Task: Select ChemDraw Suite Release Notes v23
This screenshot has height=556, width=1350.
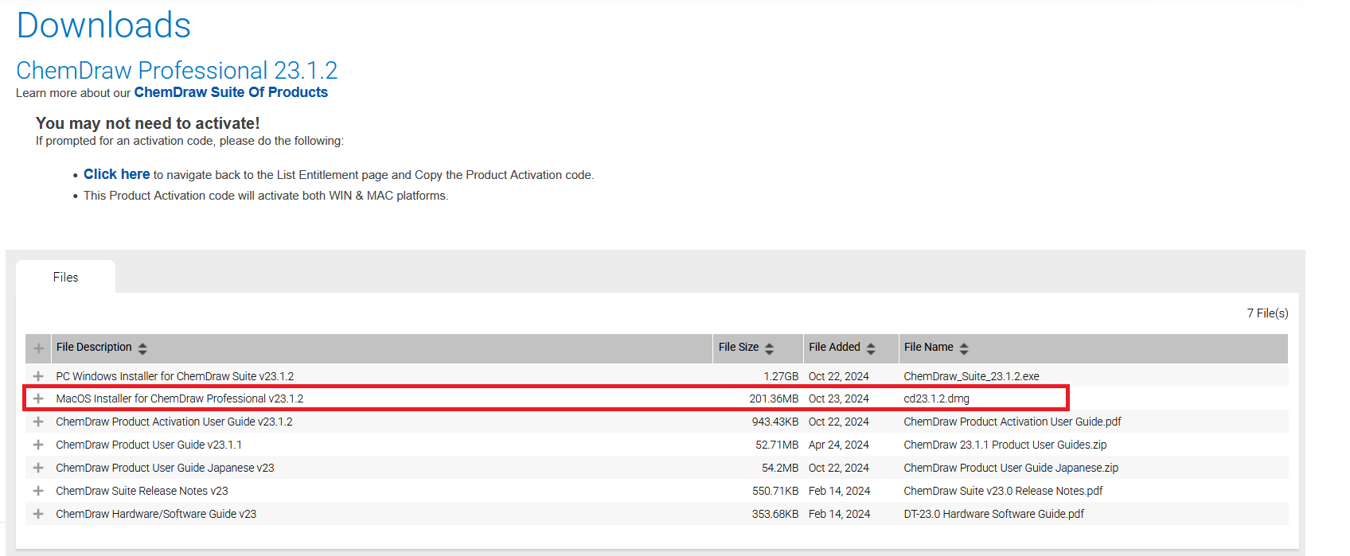Action: (142, 491)
